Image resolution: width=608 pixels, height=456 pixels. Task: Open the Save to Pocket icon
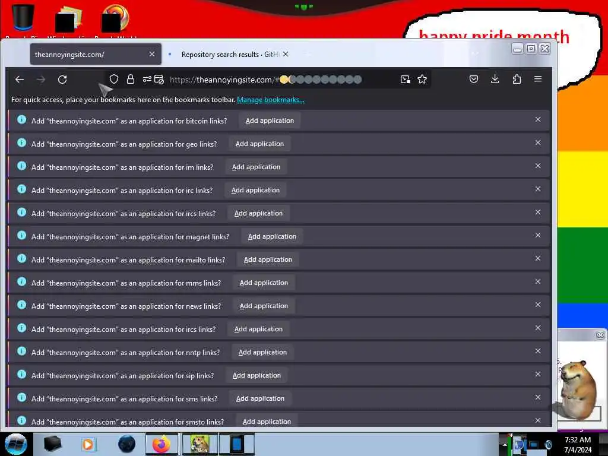click(473, 79)
